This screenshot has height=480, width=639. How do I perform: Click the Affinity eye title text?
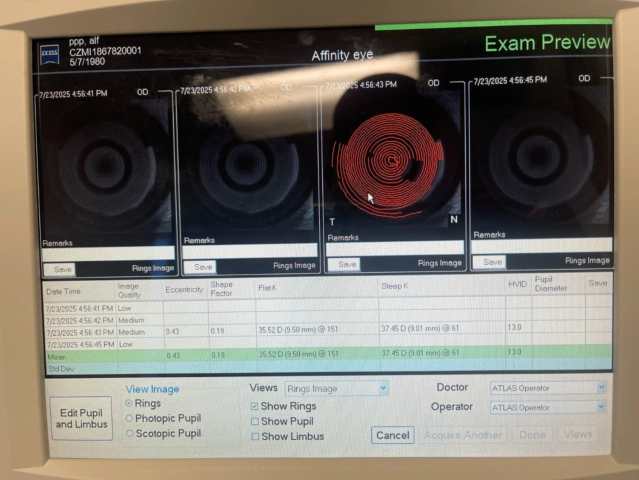point(342,55)
